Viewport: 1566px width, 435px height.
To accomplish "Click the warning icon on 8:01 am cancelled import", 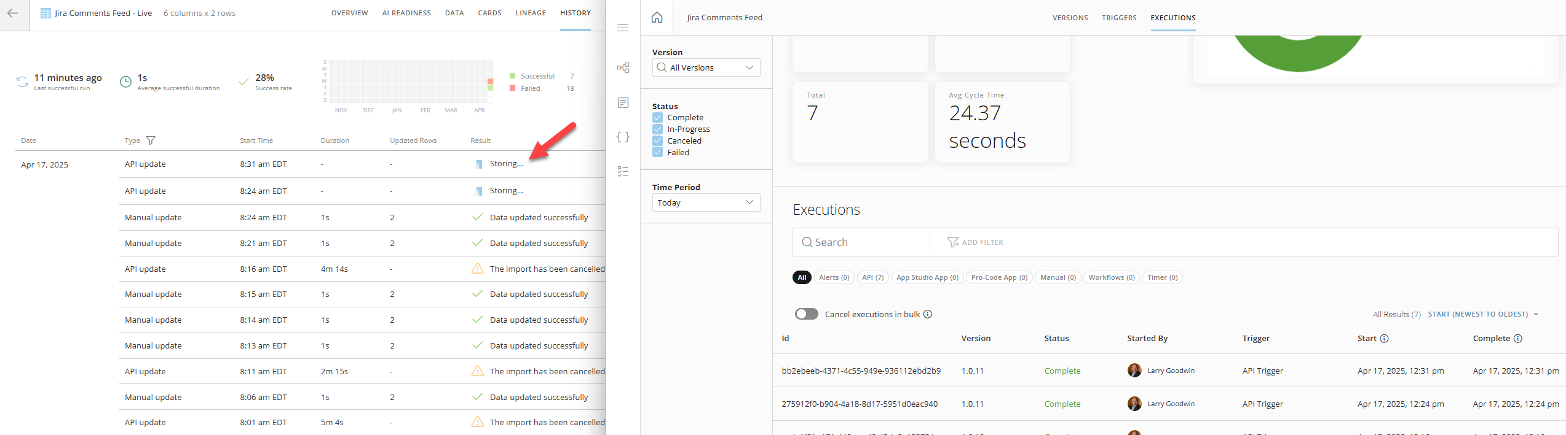I will tap(477, 422).
